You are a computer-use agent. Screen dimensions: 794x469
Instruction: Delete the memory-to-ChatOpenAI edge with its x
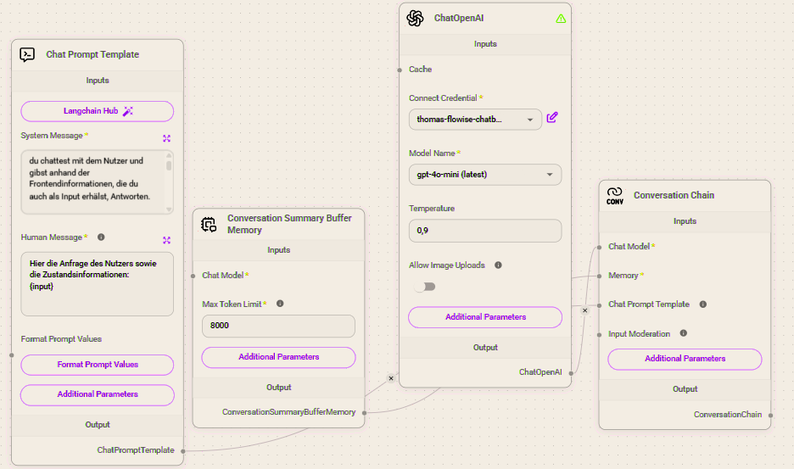tap(391, 378)
